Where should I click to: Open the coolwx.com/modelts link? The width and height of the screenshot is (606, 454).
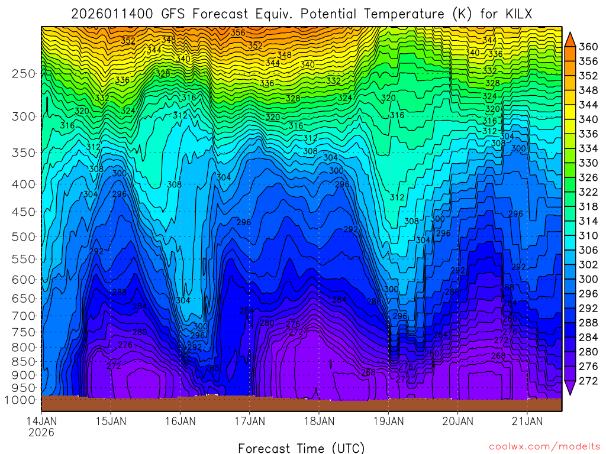pos(544,447)
